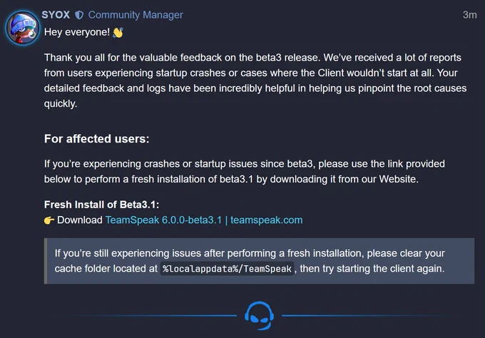The height and width of the screenshot is (338, 485).
Task: Click the waving hand emoji
Action: [118, 32]
